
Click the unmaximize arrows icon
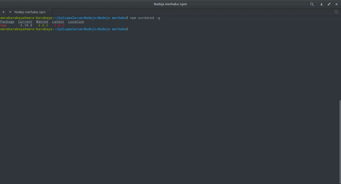pos(329,4)
